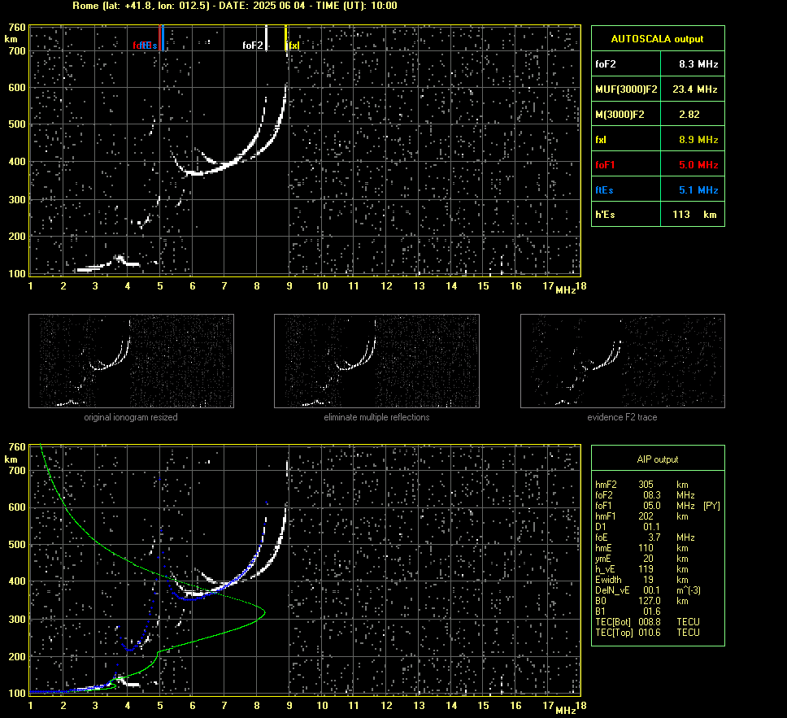The image size is (787, 718).
Task: Click the header text 'Rome (lat: +41.8, lon: 012.5)'
Action: pyautogui.click(x=141, y=6)
